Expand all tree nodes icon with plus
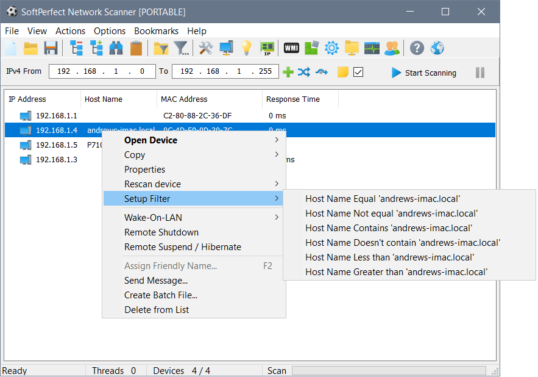The height and width of the screenshot is (377, 538). 96,48
